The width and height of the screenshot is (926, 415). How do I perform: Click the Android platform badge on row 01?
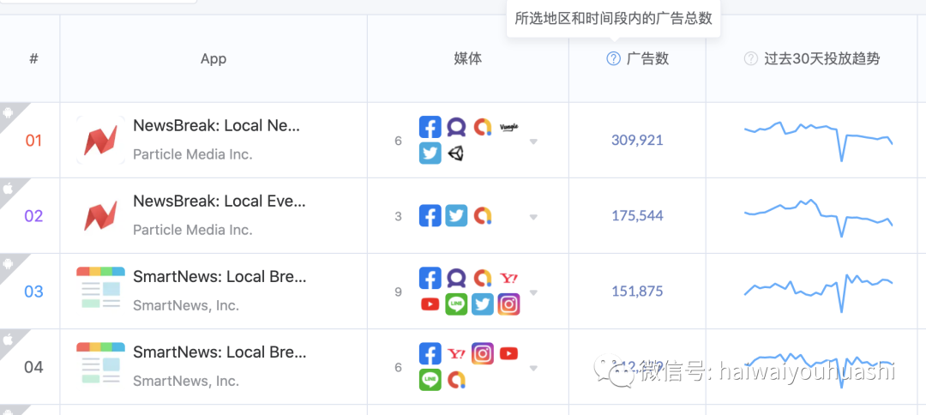(x=9, y=112)
